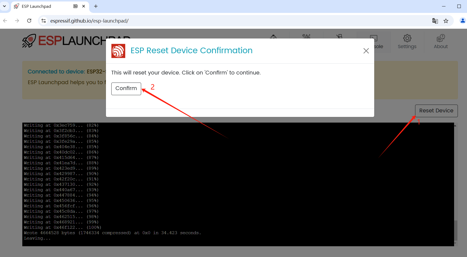Click the Google Translate icon in address bar

tap(435, 21)
